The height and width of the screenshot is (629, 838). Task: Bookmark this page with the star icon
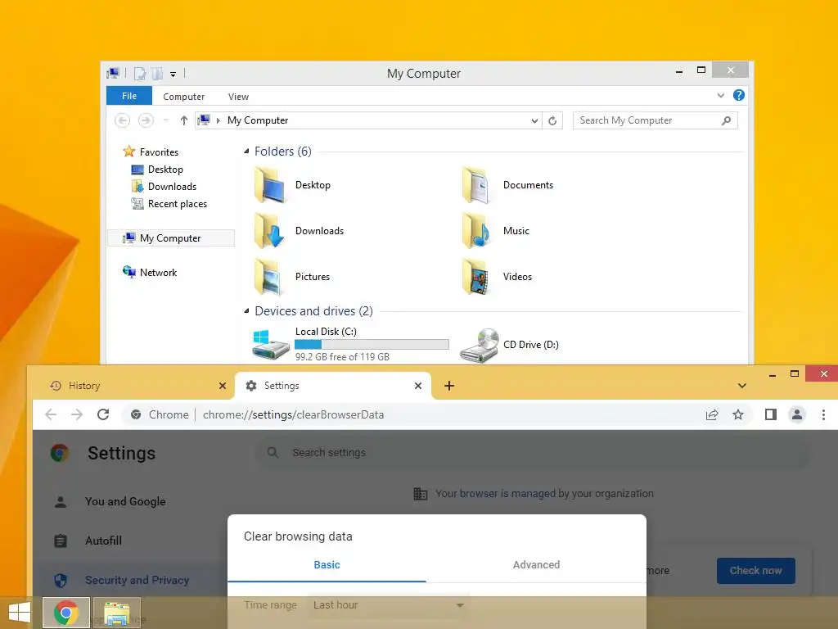point(738,414)
